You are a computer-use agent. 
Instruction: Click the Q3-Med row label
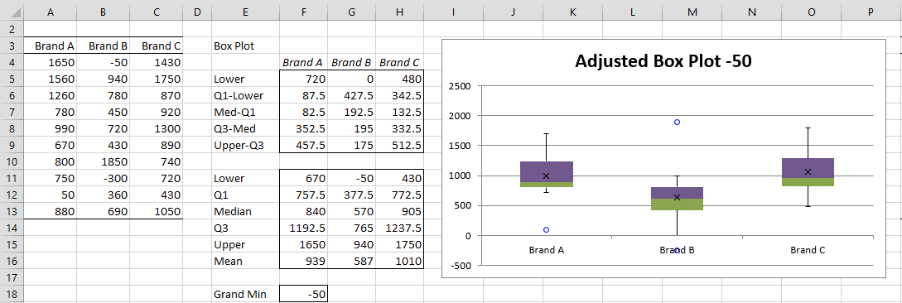click(245, 129)
